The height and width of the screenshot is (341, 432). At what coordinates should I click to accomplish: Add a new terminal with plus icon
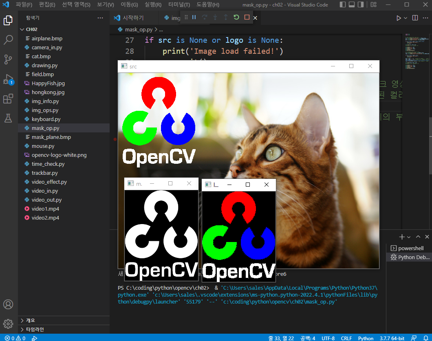point(402,237)
